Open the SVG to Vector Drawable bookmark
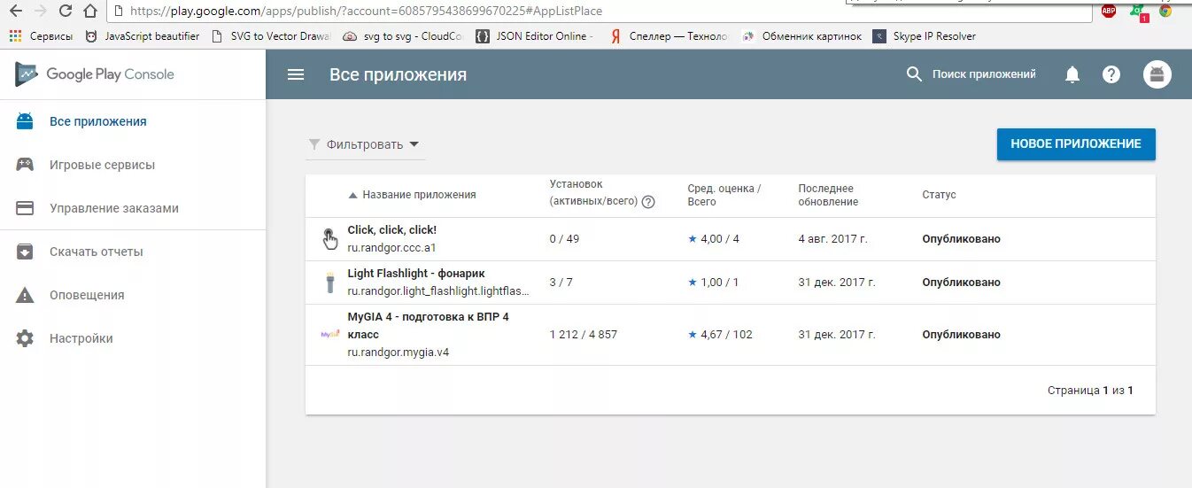This screenshot has width=1192, height=488. click(270, 36)
